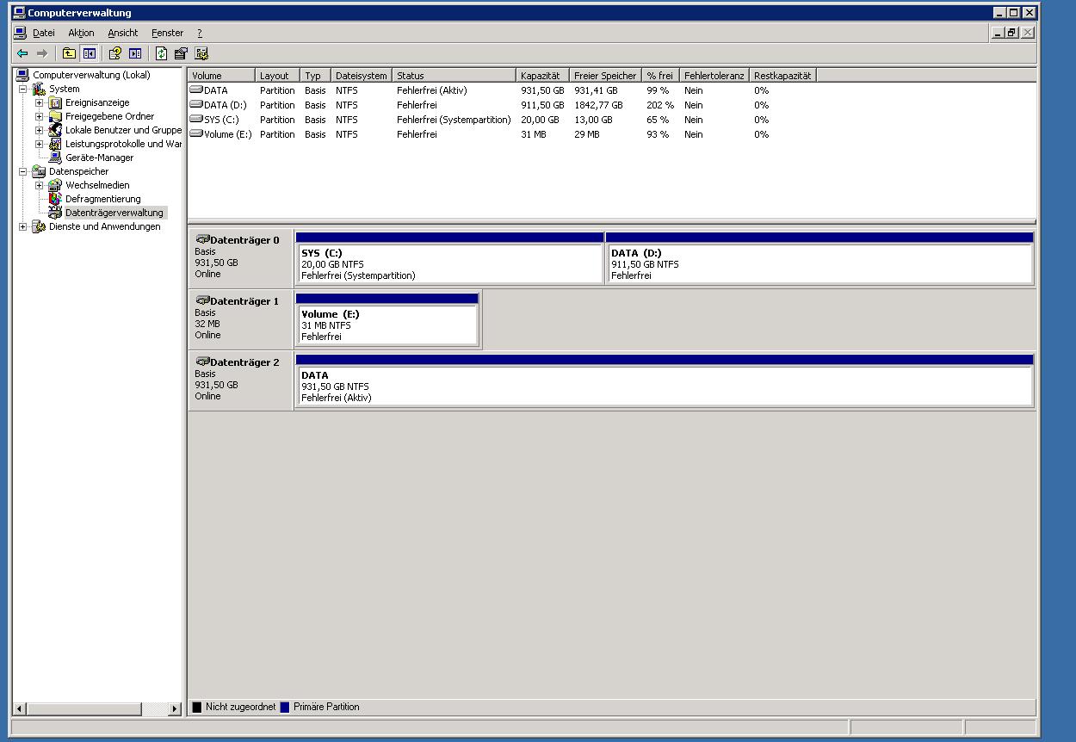Screen dimensions: 1076x742
Task: Select Datenträgerverwaltung in the tree
Action: pos(114,213)
